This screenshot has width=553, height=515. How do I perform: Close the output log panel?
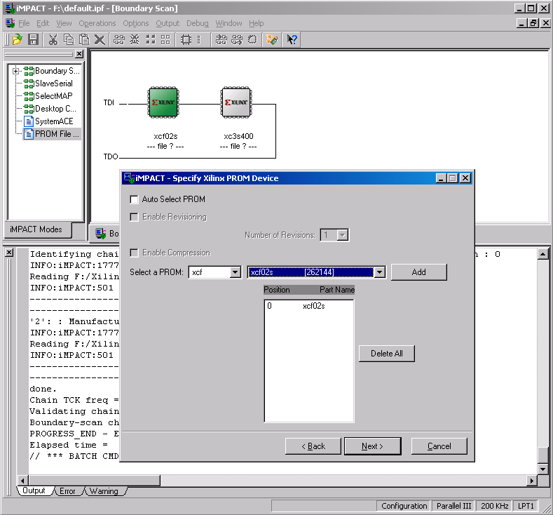tap(9, 253)
